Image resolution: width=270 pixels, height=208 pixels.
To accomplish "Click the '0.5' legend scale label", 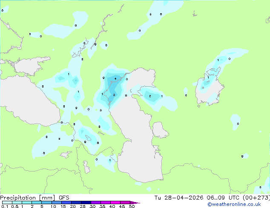I will tap(15, 206).
